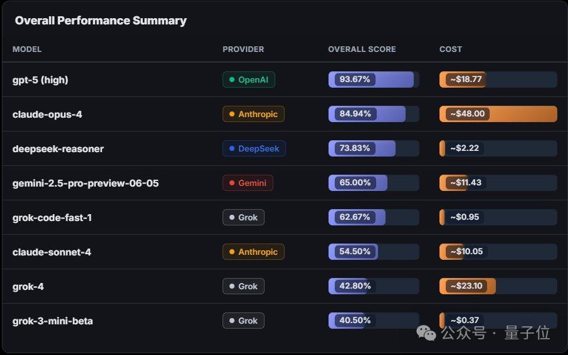568x355 pixels.
Task: Select the Gemini provider badge
Action: click(x=248, y=183)
